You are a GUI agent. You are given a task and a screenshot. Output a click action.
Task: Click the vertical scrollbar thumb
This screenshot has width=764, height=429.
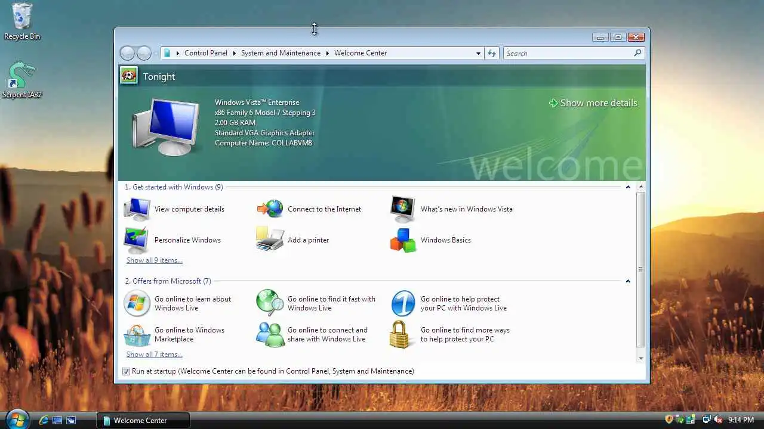641,269
